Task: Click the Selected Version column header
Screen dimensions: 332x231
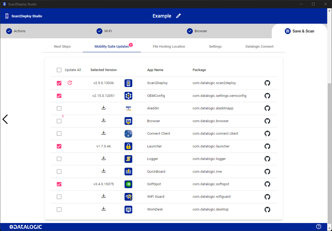Action: coord(103,70)
